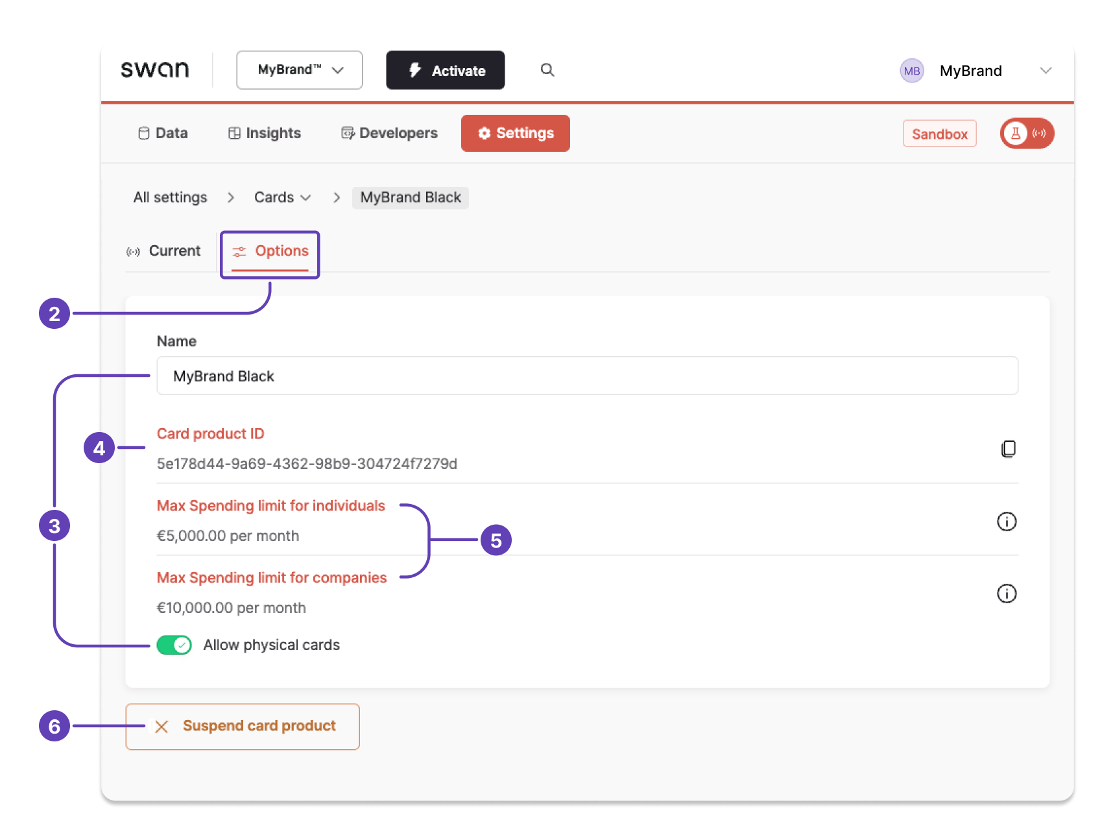Disable Allow physical cards
The image size is (1113, 840).
click(174, 645)
